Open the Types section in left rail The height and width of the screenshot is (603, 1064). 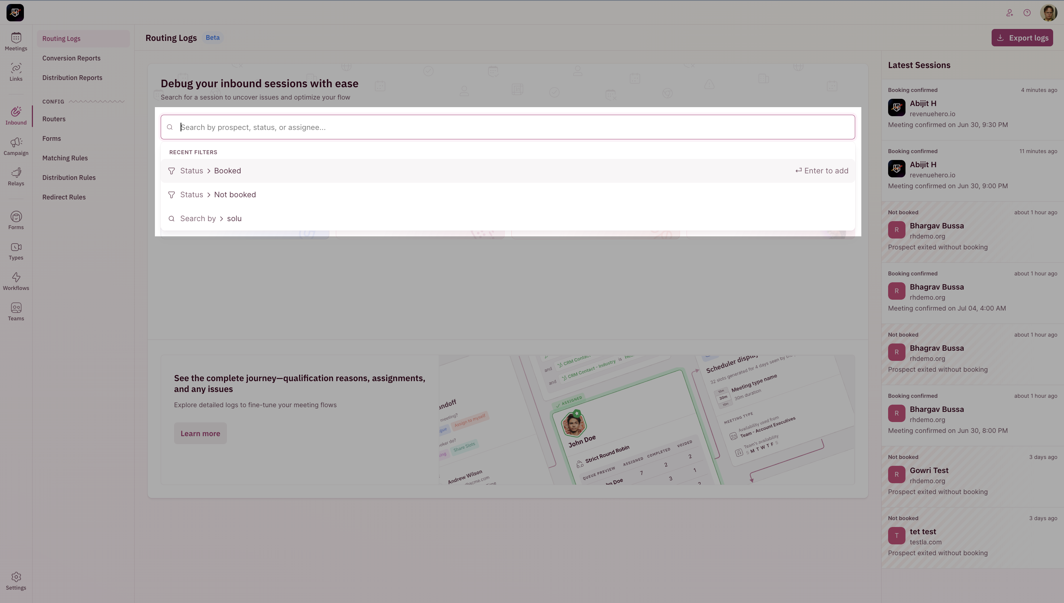click(16, 251)
